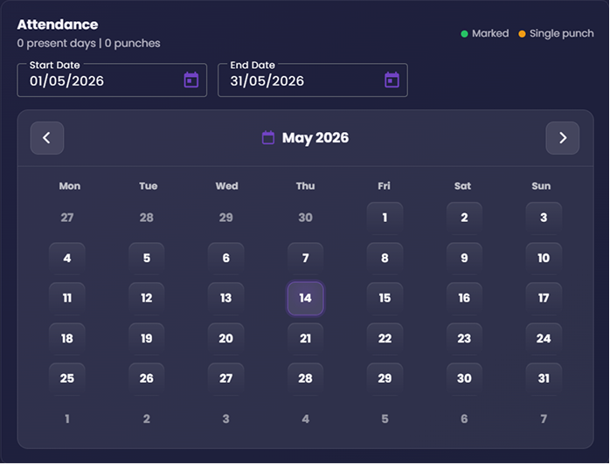
Task: Select May 16 in the calendar
Action: point(464,298)
